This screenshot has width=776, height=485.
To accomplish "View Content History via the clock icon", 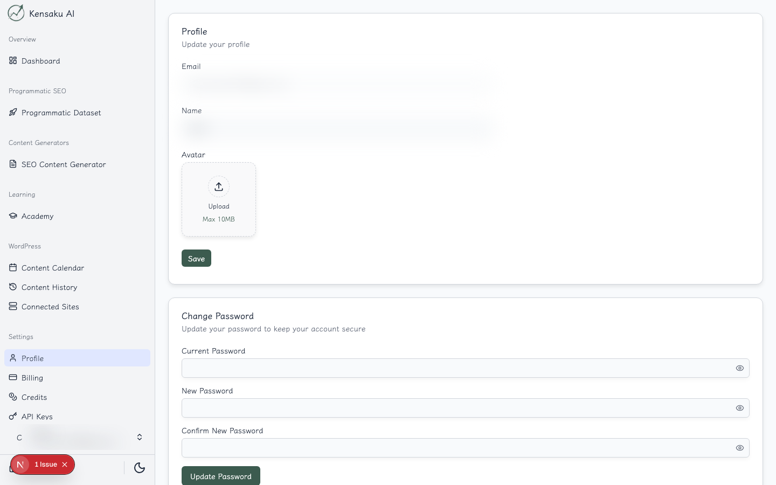I will tap(13, 287).
